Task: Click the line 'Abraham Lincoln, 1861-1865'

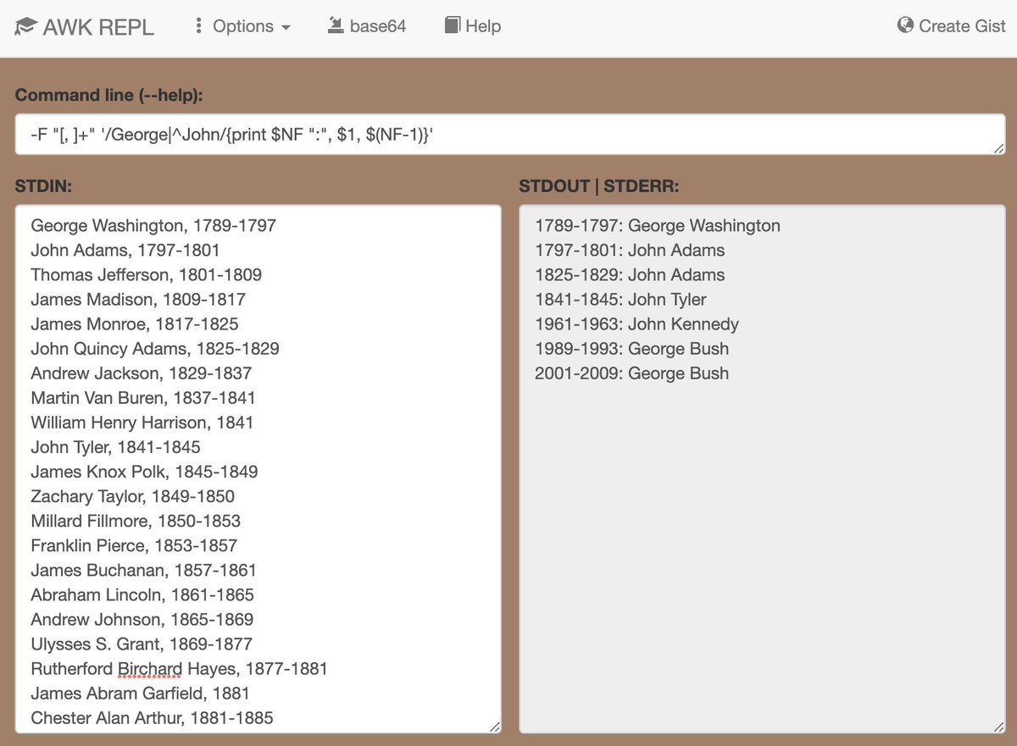Action: (x=142, y=594)
